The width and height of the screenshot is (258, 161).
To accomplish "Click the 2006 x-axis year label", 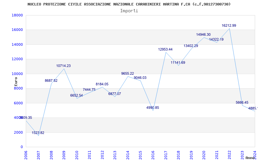I will [26, 155].
